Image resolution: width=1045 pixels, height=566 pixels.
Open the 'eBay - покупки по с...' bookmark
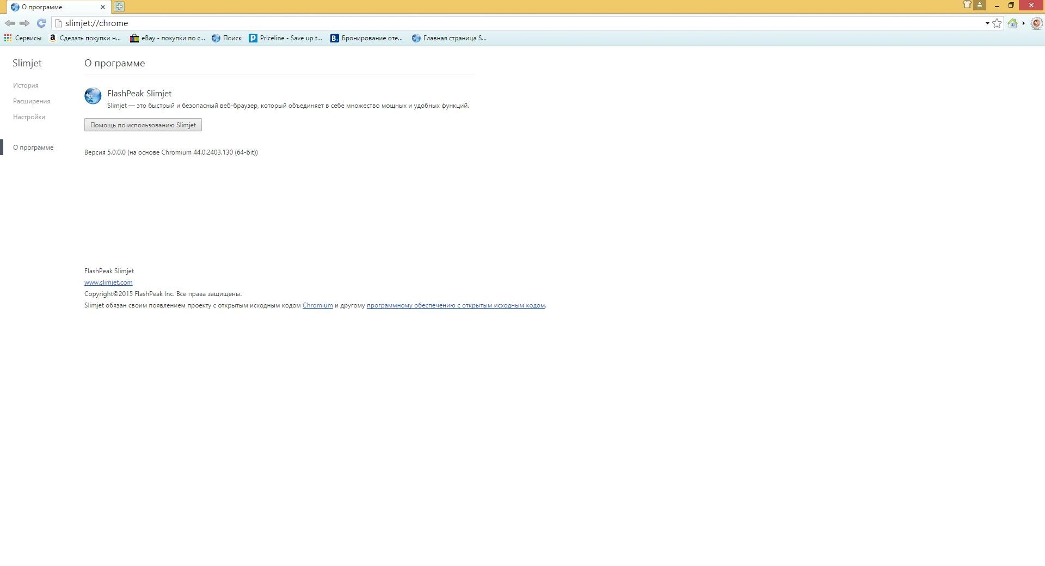coord(168,38)
